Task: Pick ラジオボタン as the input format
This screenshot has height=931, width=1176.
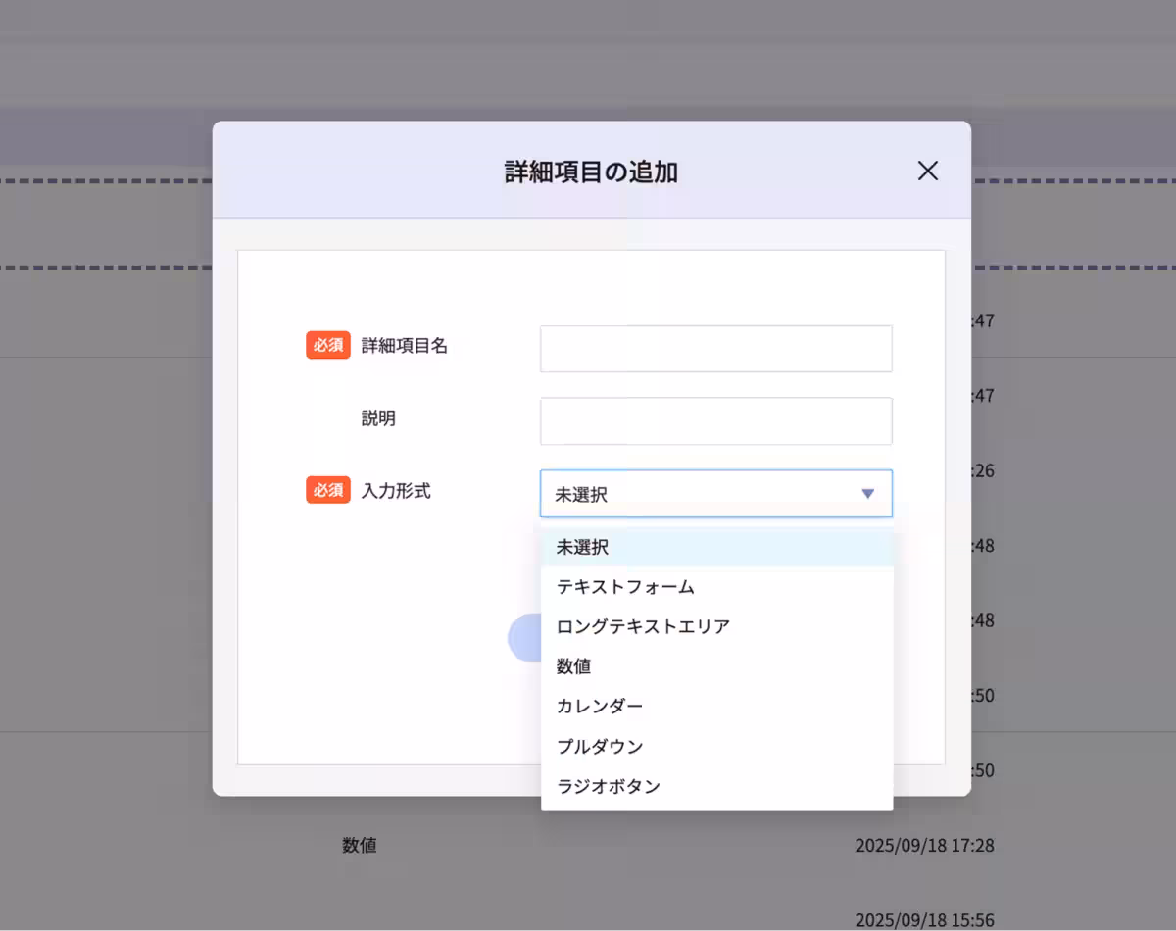Action: coord(608,785)
